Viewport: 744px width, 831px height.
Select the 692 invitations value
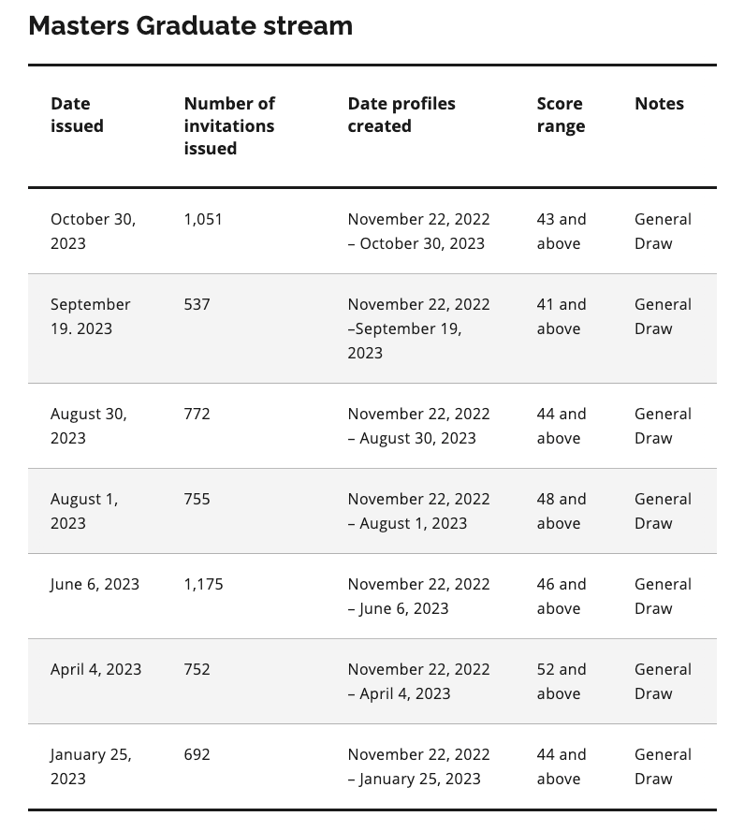197,754
